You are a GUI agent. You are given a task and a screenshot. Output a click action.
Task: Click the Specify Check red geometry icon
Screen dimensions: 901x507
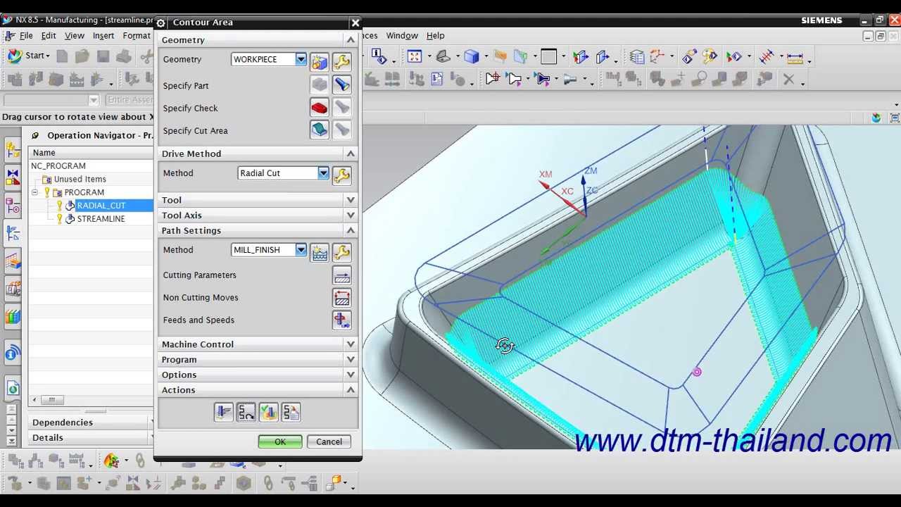(x=319, y=108)
